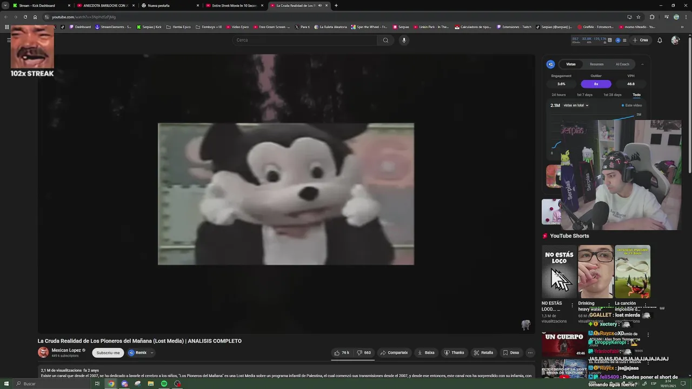
Task: Reload the page
Action: (x=25, y=17)
